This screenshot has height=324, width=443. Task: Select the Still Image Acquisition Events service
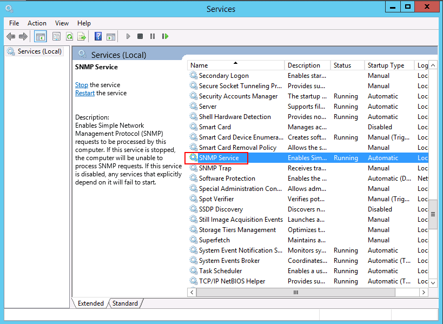[241, 220]
